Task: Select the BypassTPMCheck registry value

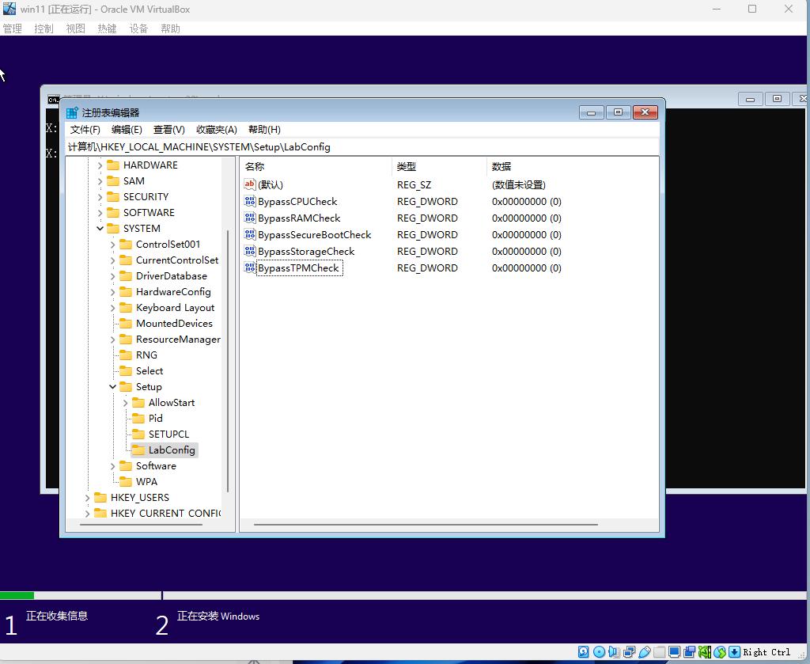Action: pyautogui.click(x=298, y=268)
